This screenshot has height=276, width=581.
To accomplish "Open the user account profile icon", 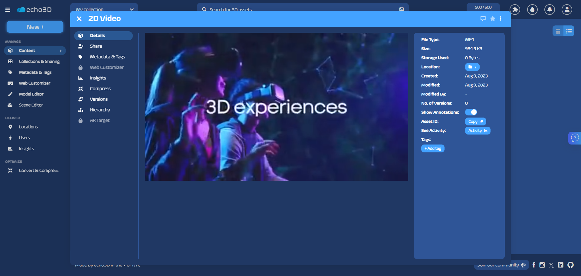I will click(x=567, y=10).
